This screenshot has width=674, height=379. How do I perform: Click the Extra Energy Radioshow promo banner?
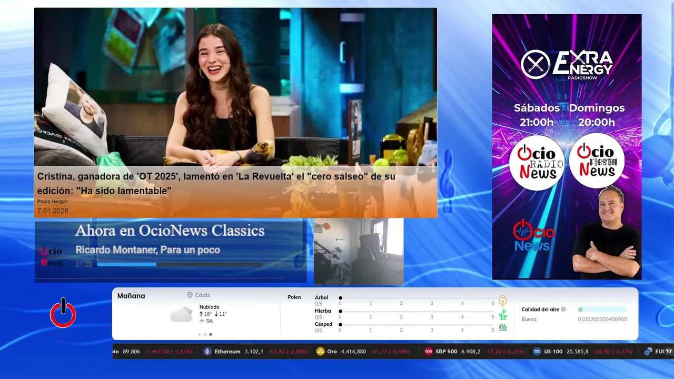click(x=567, y=146)
